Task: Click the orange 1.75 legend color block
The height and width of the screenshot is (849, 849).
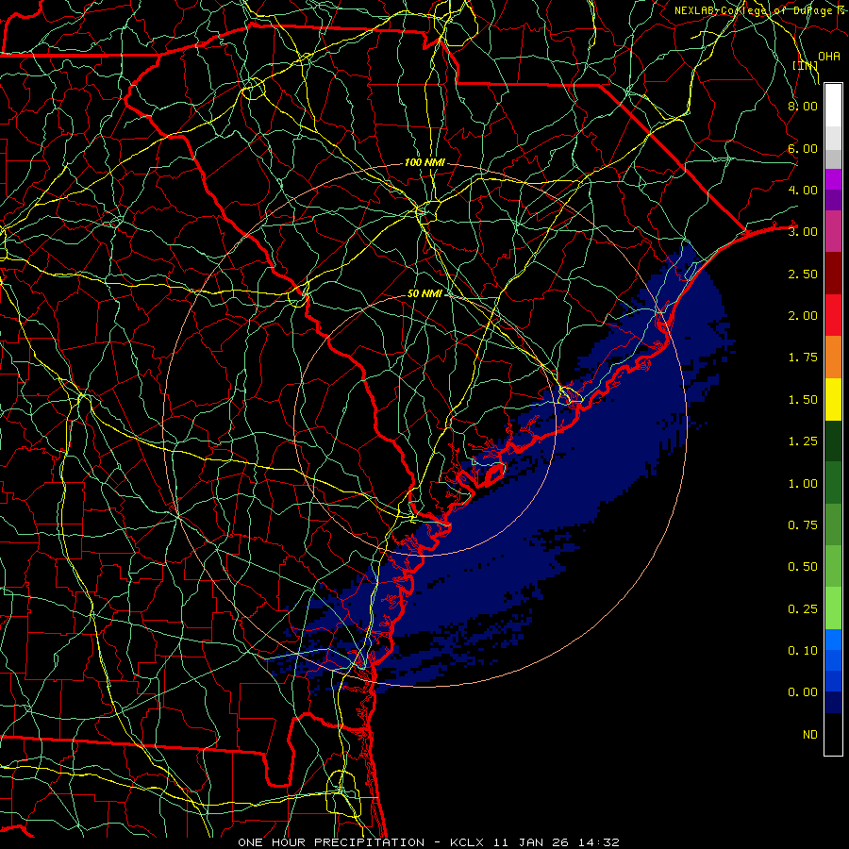Action: pyautogui.click(x=833, y=357)
